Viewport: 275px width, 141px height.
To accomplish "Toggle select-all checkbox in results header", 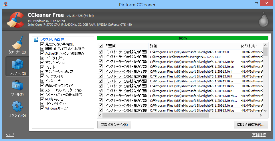I will point(100,46).
